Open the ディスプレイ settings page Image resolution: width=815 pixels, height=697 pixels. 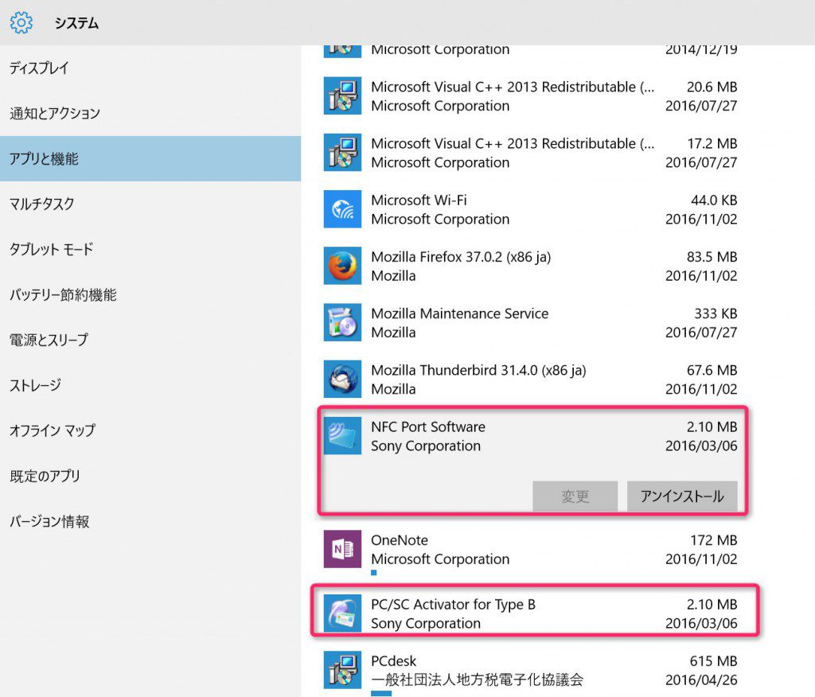[150, 68]
